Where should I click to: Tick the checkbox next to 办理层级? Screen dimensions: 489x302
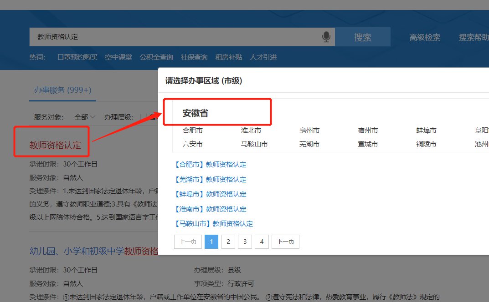pos(144,117)
